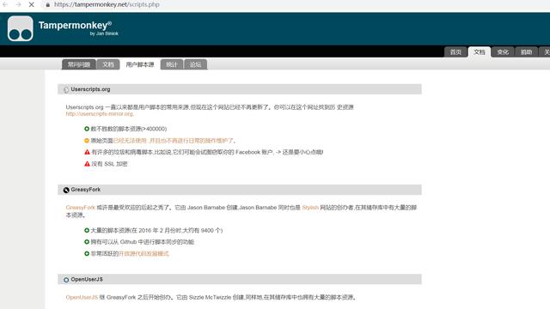Open the orange 已经无法使用 link

[x=174, y=141]
